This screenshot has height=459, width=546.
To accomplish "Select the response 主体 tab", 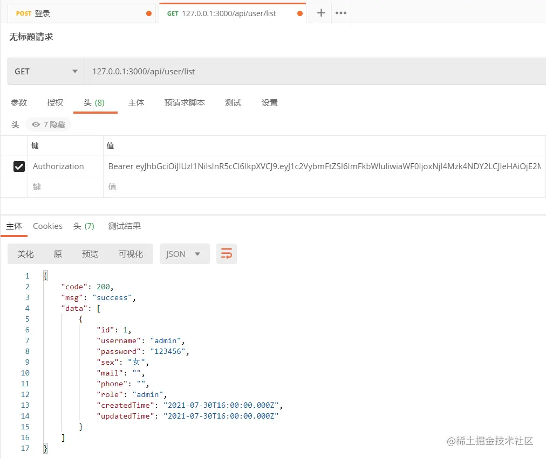I will pyautogui.click(x=14, y=226).
